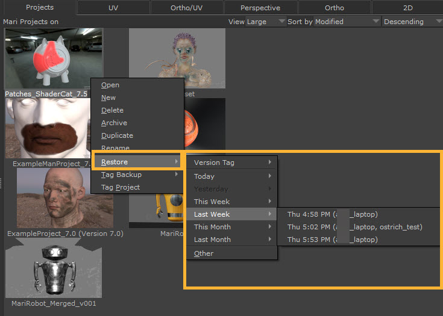Switch to the 2D tab

(407, 8)
